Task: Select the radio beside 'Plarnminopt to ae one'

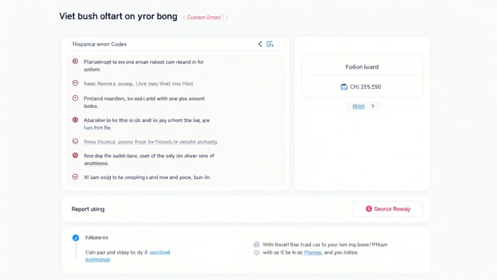Action: tap(75, 62)
